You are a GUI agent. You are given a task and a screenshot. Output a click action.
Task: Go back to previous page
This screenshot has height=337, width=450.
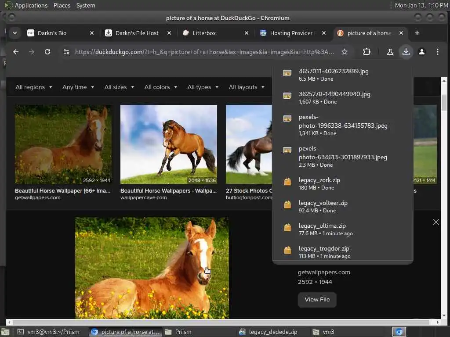[x=16, y=52]
